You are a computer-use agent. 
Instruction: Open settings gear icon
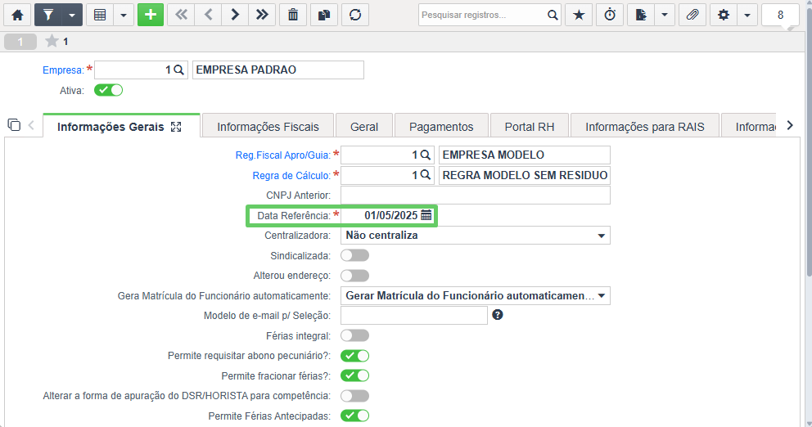724,15
